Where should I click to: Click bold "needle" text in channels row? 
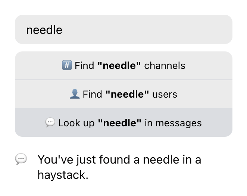click(x=119, y=66)
